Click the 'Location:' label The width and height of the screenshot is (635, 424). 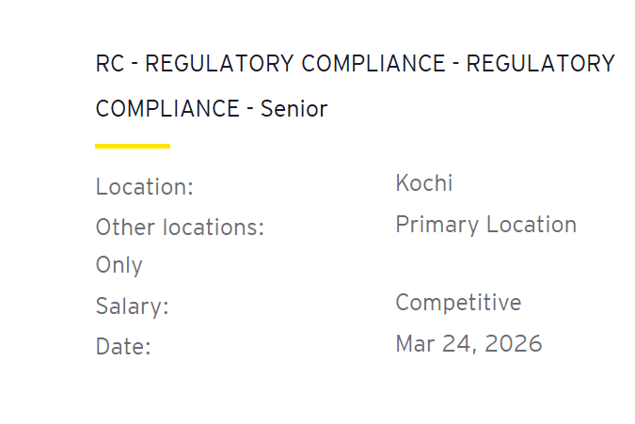click(144, 187)
